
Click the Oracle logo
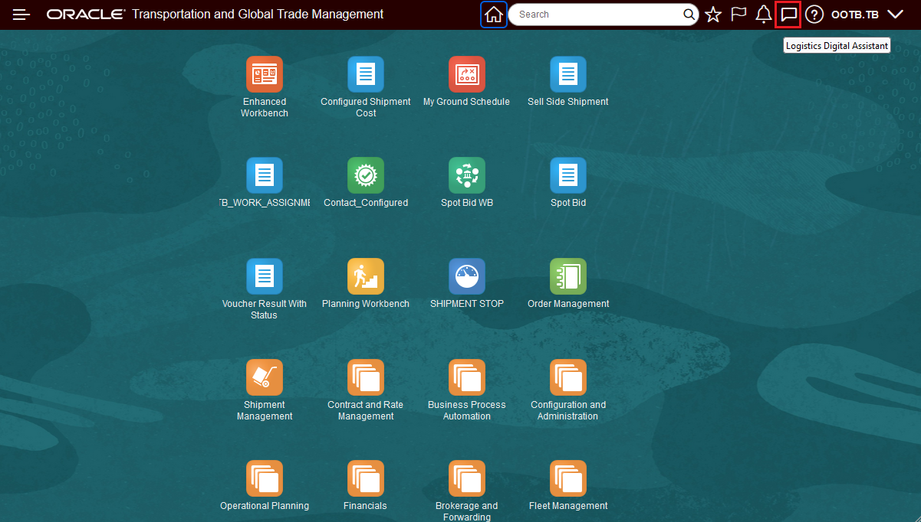86,15
